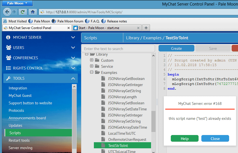Collapse the Examples folder node

tap(92, 72)
